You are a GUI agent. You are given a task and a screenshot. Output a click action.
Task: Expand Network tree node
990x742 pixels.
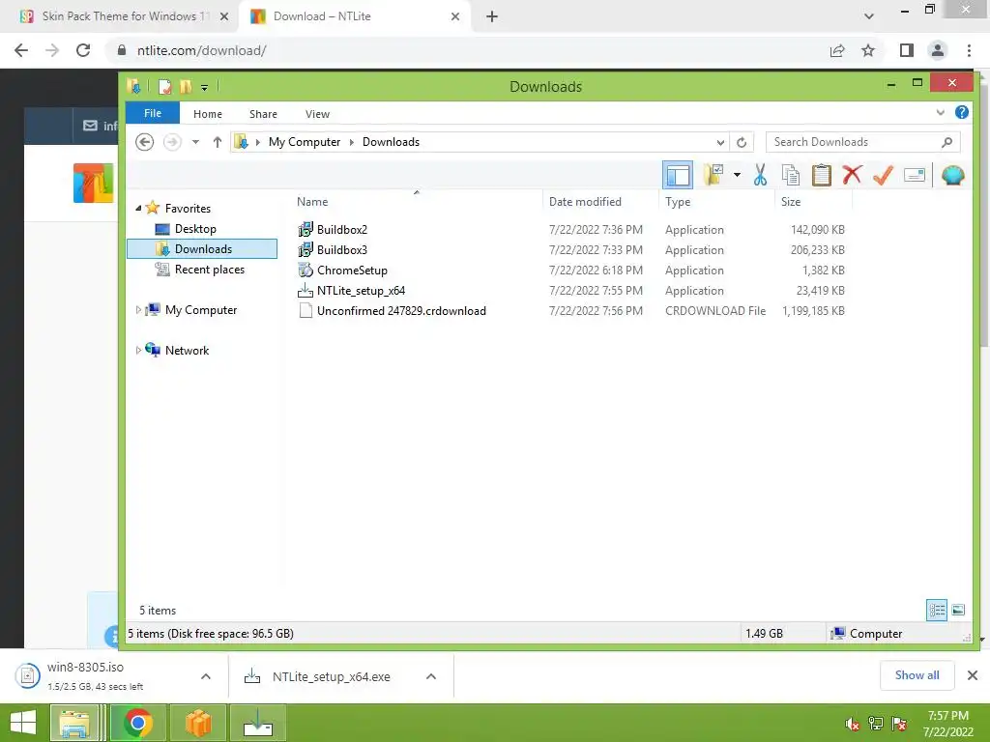coord(138,350)
